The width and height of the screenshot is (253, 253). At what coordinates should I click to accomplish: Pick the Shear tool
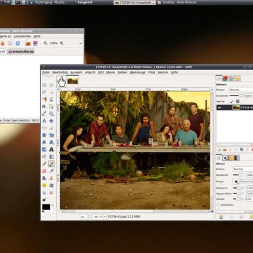click(x=44, y=142)
